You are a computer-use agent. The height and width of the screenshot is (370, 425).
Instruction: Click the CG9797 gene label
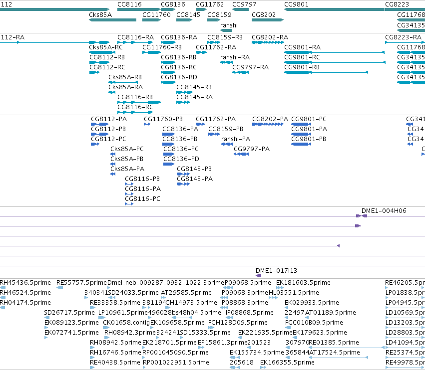244,4
